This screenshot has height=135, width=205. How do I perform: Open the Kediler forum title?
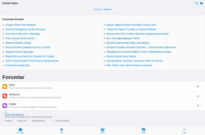coord(13,104)
